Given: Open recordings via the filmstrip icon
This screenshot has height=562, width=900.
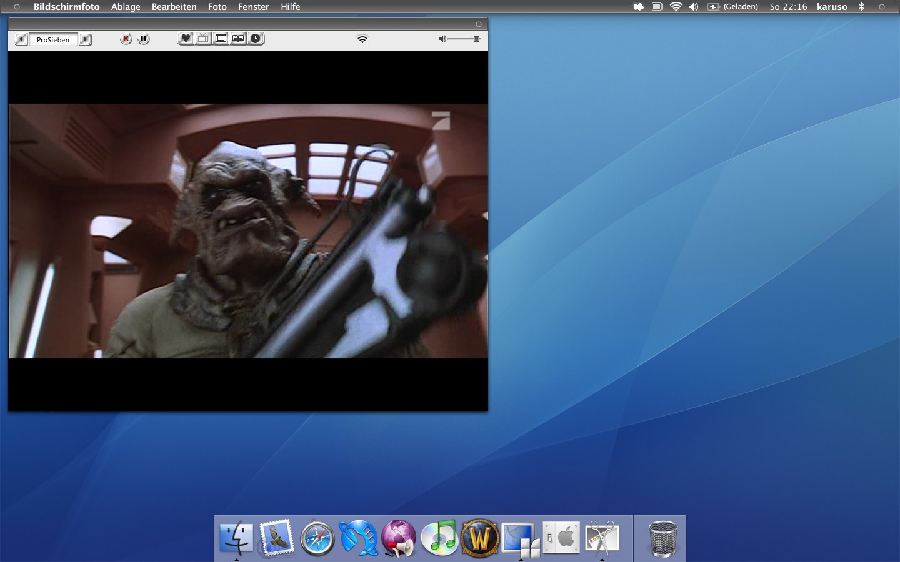Looking at the screenshot, I should pyautogui.click(x=221, y=39).
